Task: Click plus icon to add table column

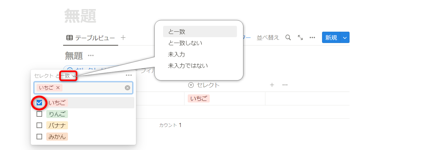Action: [x=272, y=85]
